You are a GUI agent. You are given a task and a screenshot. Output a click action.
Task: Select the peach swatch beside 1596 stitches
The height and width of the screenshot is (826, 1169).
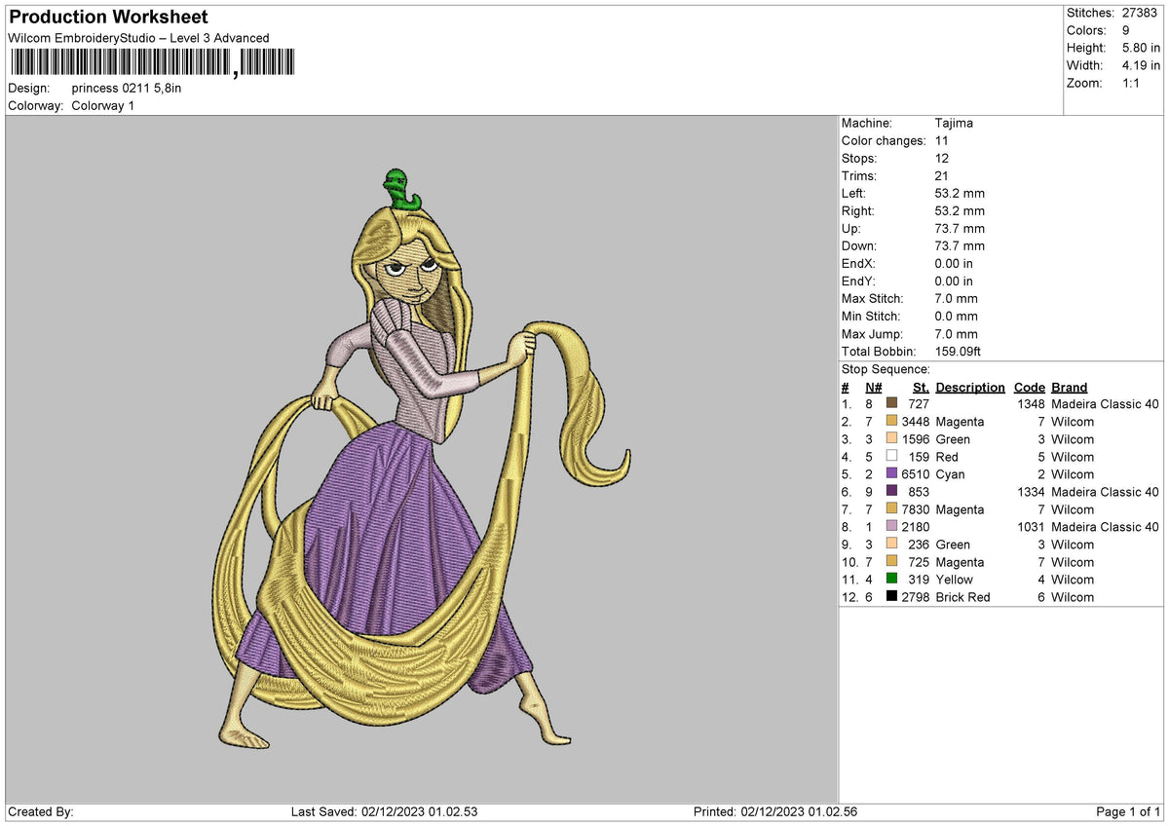click(891, 439)
